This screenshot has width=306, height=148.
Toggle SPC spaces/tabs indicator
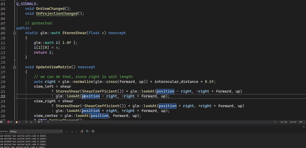pyautogui.click(x=301, y=122)
